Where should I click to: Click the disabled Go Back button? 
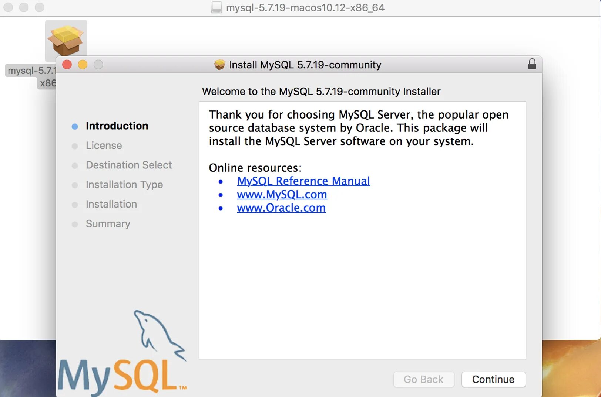click(x=423, y=379)
